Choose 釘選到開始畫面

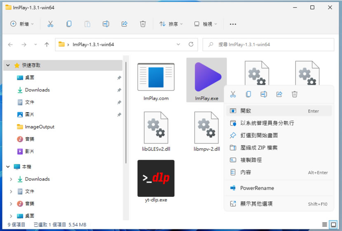pyautogui.click(x=279, y=136)
